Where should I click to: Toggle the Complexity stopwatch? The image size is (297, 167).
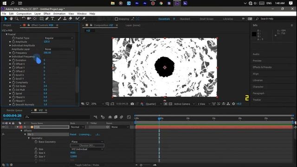point(13,83)
